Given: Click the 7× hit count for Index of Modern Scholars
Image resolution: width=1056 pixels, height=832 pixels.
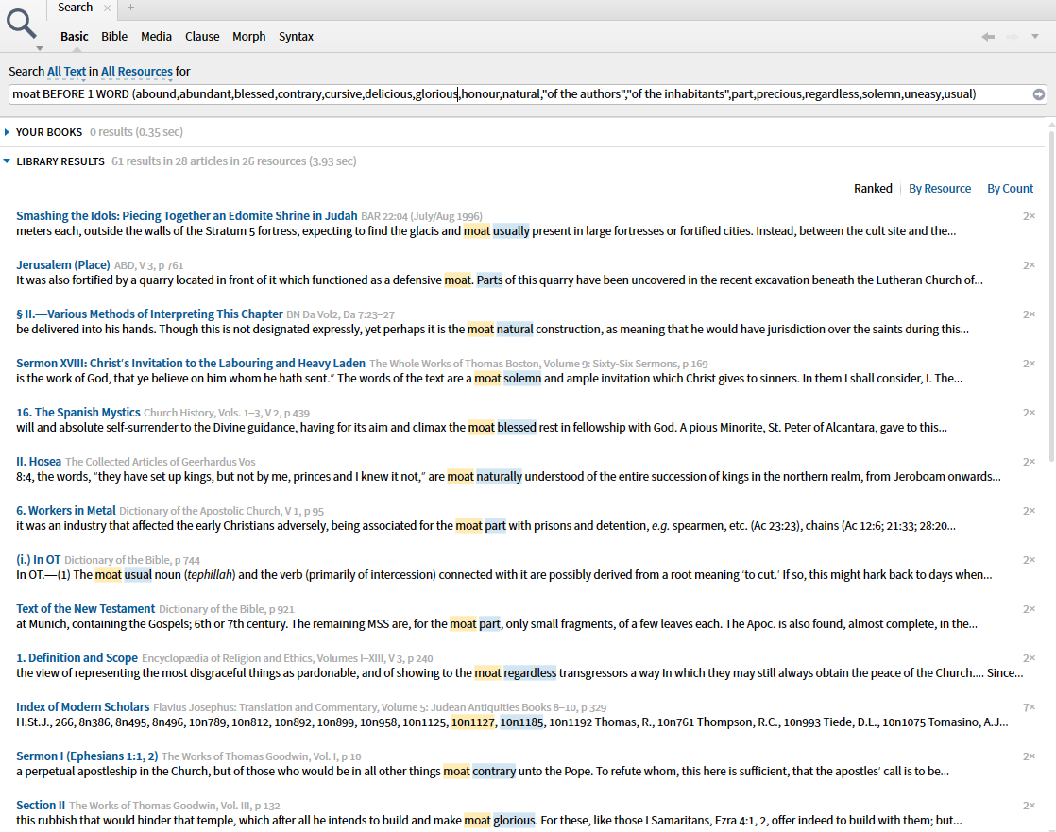Looking at the screenshot, I should point(1029,707).
